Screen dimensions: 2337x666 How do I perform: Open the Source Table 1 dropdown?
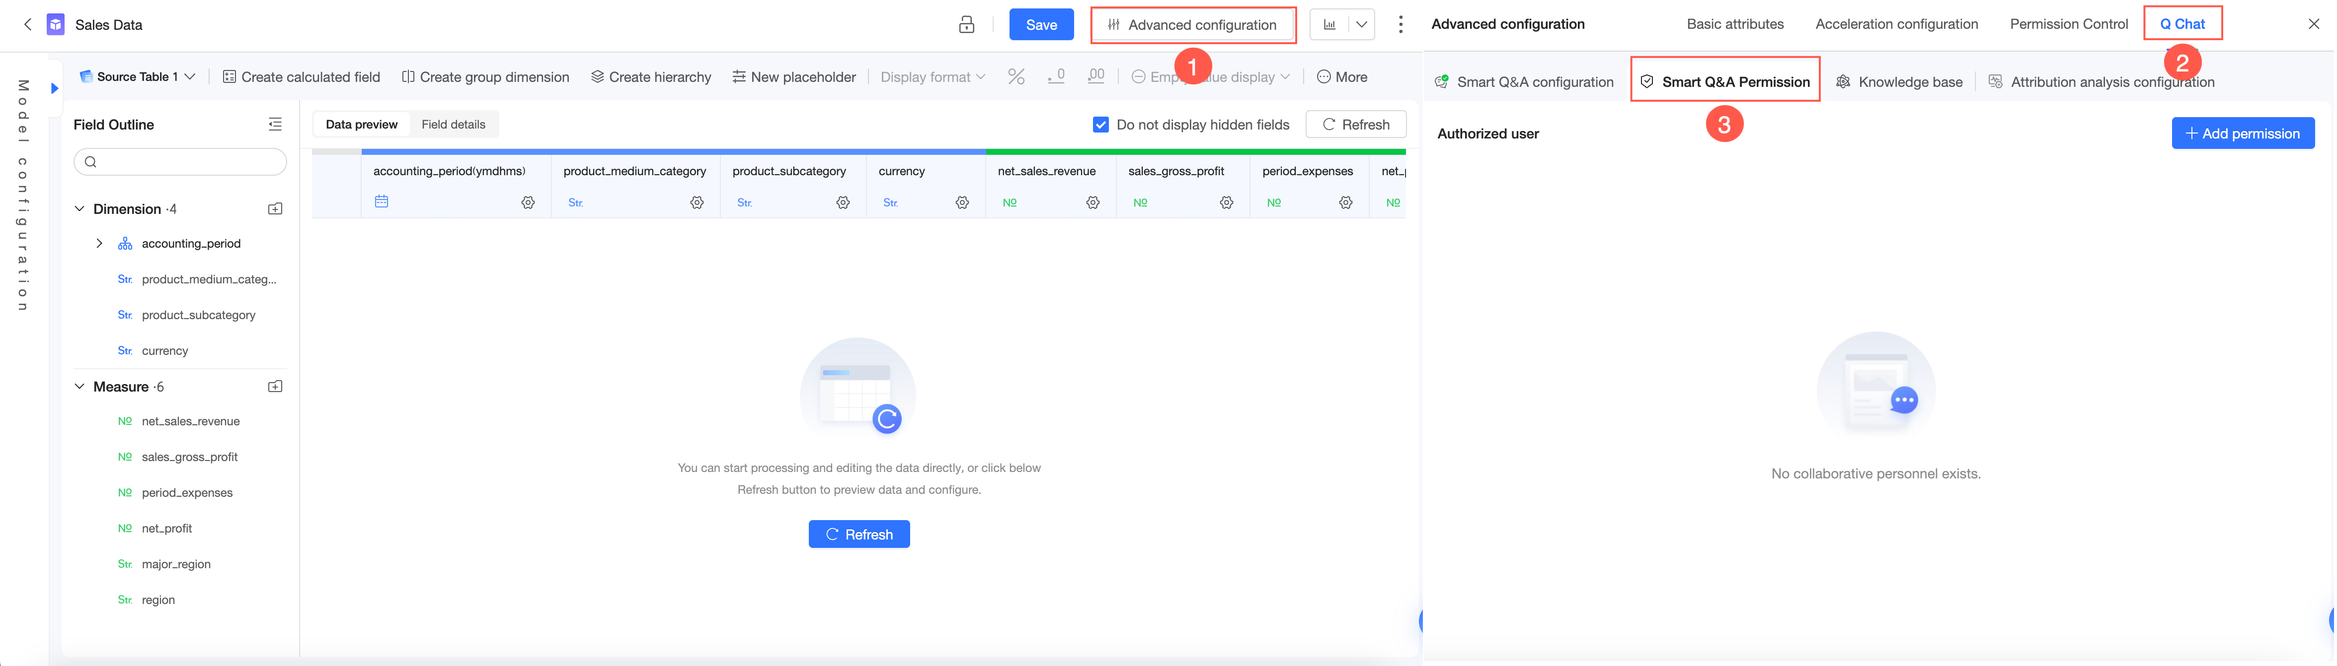137,77
